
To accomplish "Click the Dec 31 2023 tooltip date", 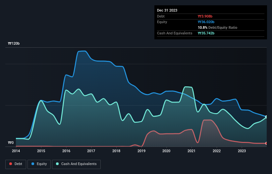I will click(167, 10).
